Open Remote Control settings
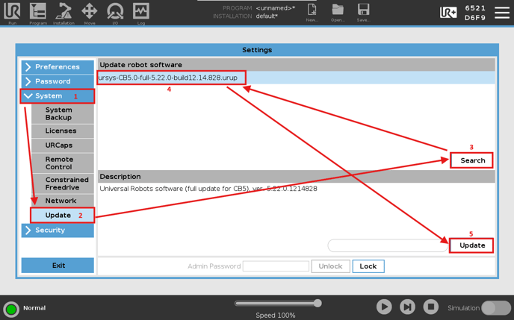Image resolution: width=514 pixels, height=320 pixels. tap(63, 163)
